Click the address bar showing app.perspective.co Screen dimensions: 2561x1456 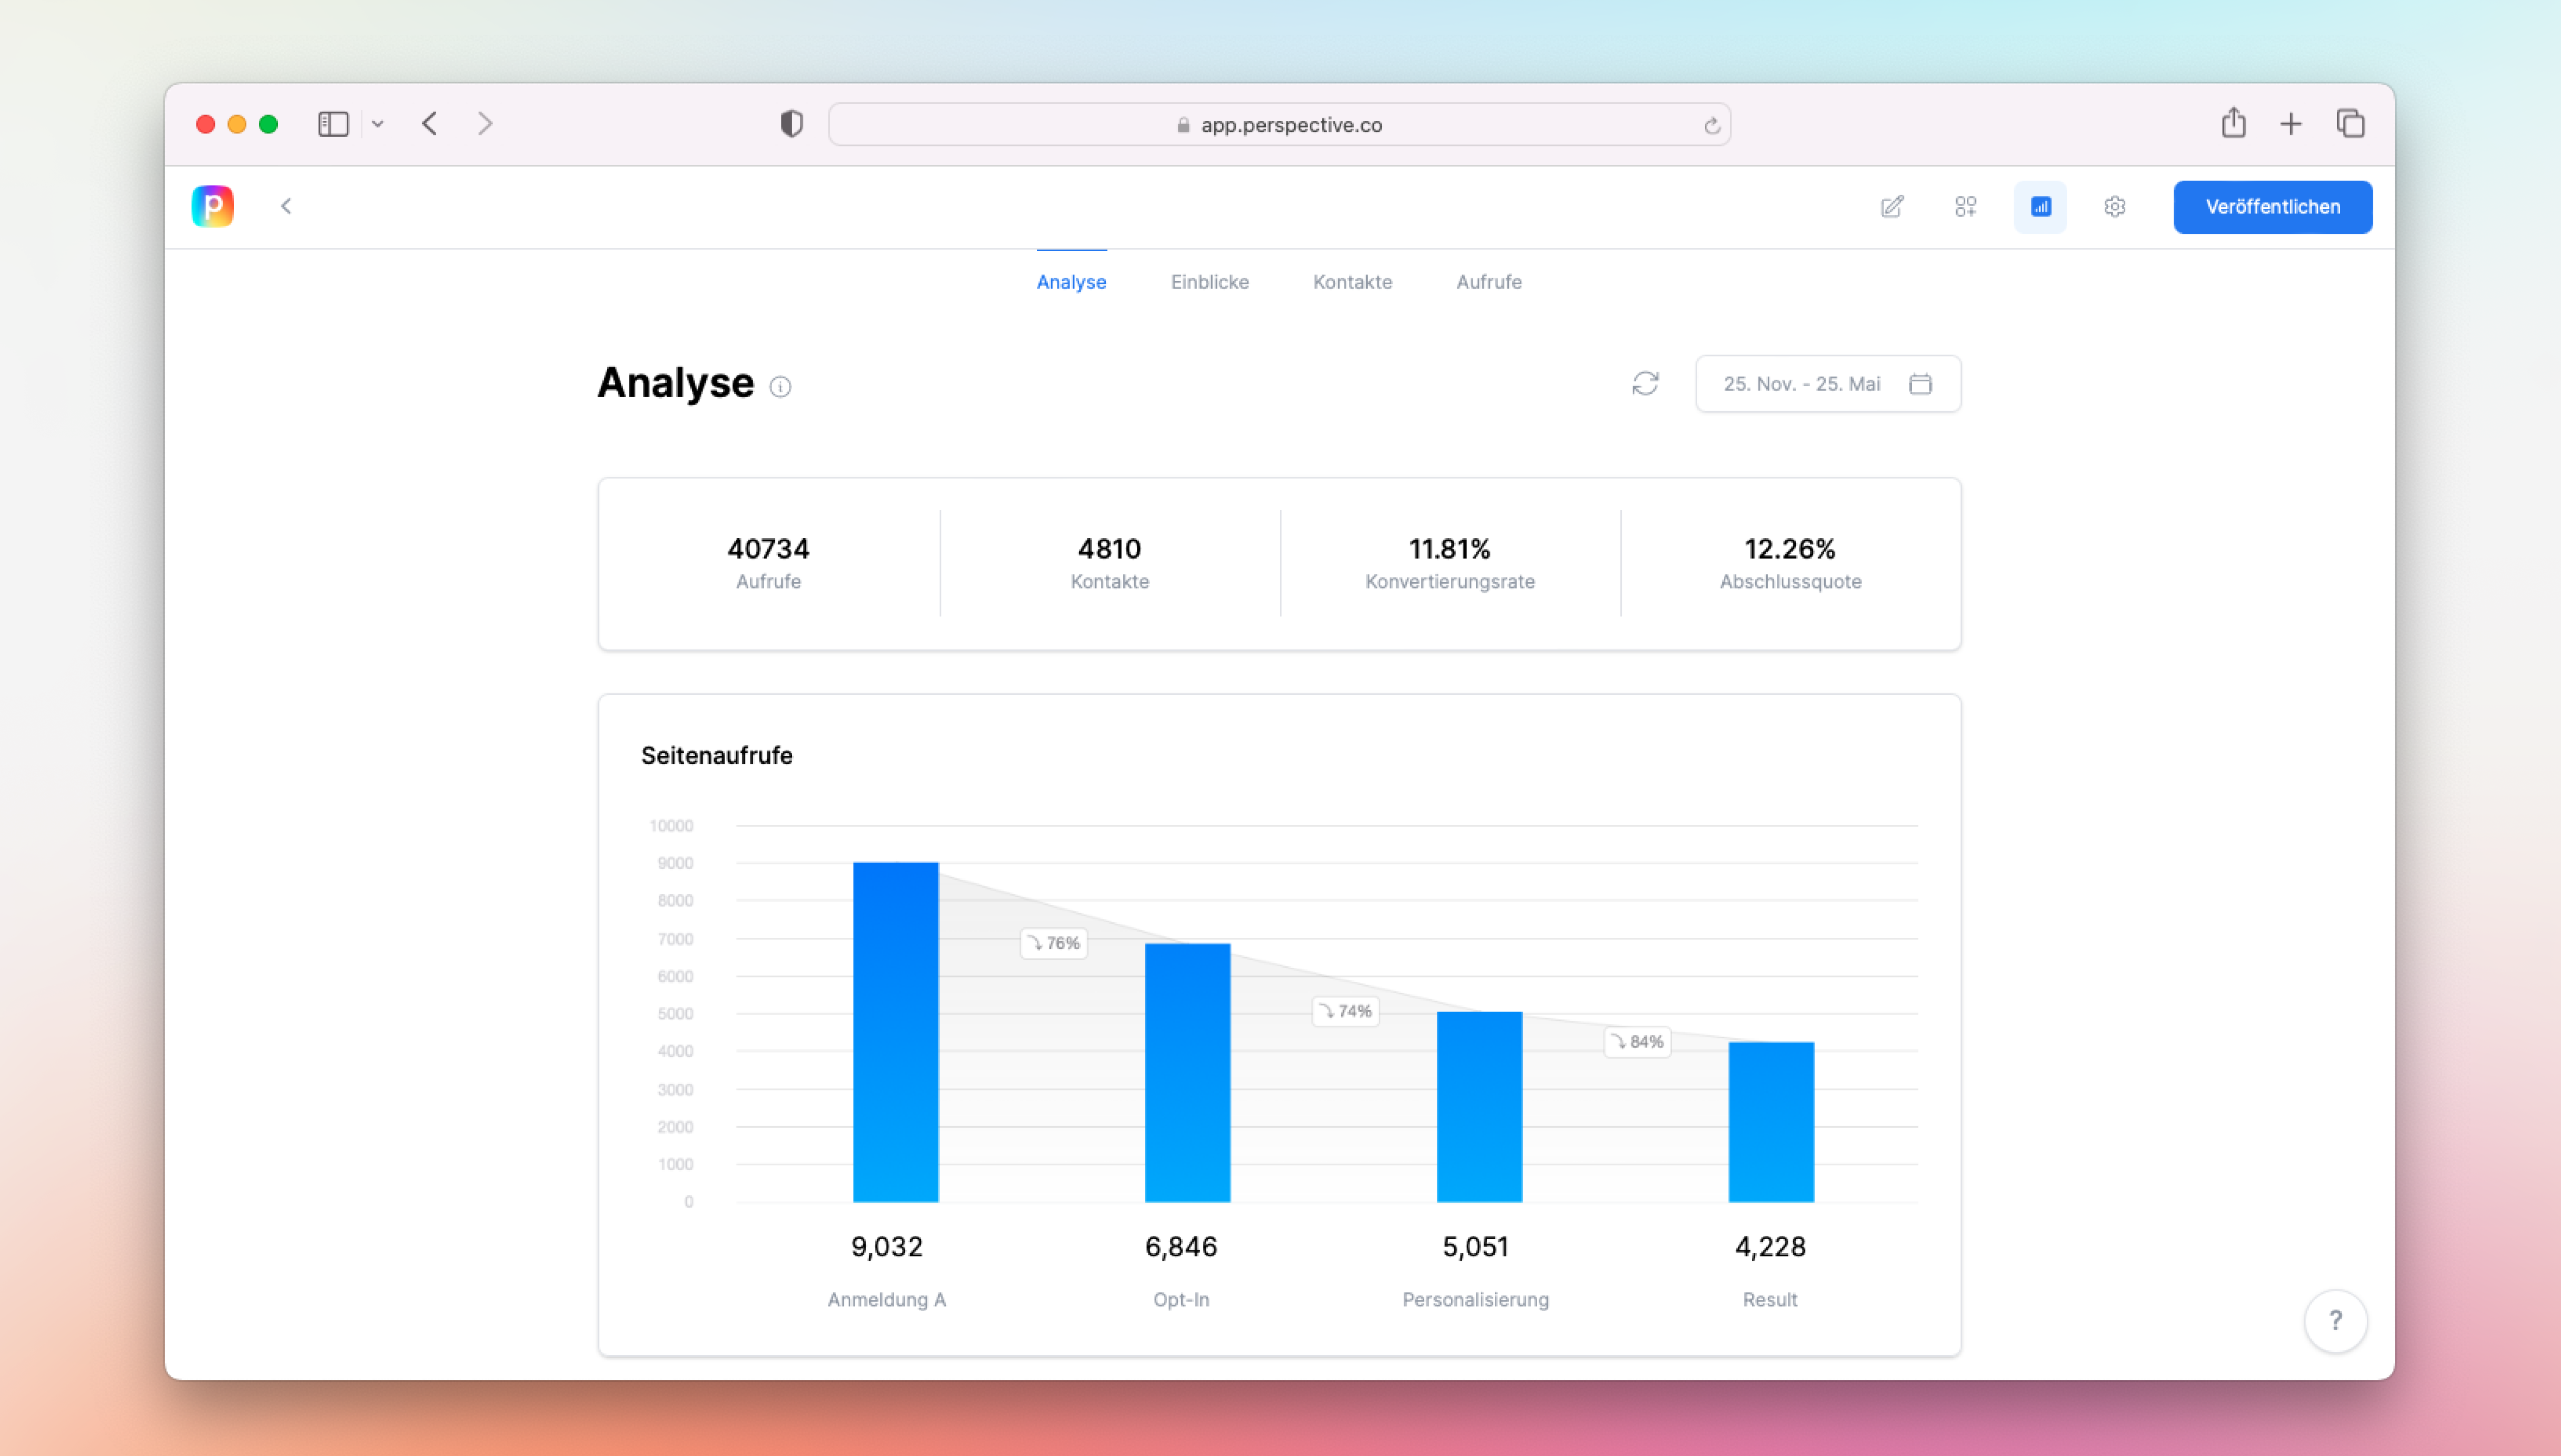[1280, 124]
